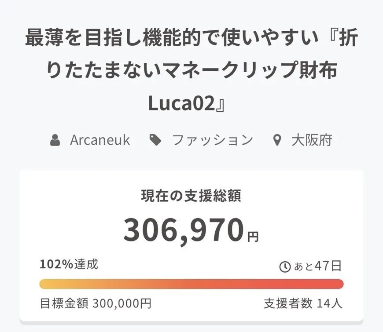Click the 306,970 total amount
The height and width of the screenshot is (332, 383).
(x=184, y=230)
